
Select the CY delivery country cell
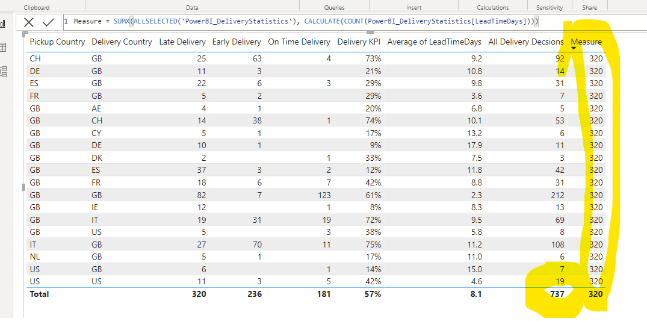[x=96, y=133]
